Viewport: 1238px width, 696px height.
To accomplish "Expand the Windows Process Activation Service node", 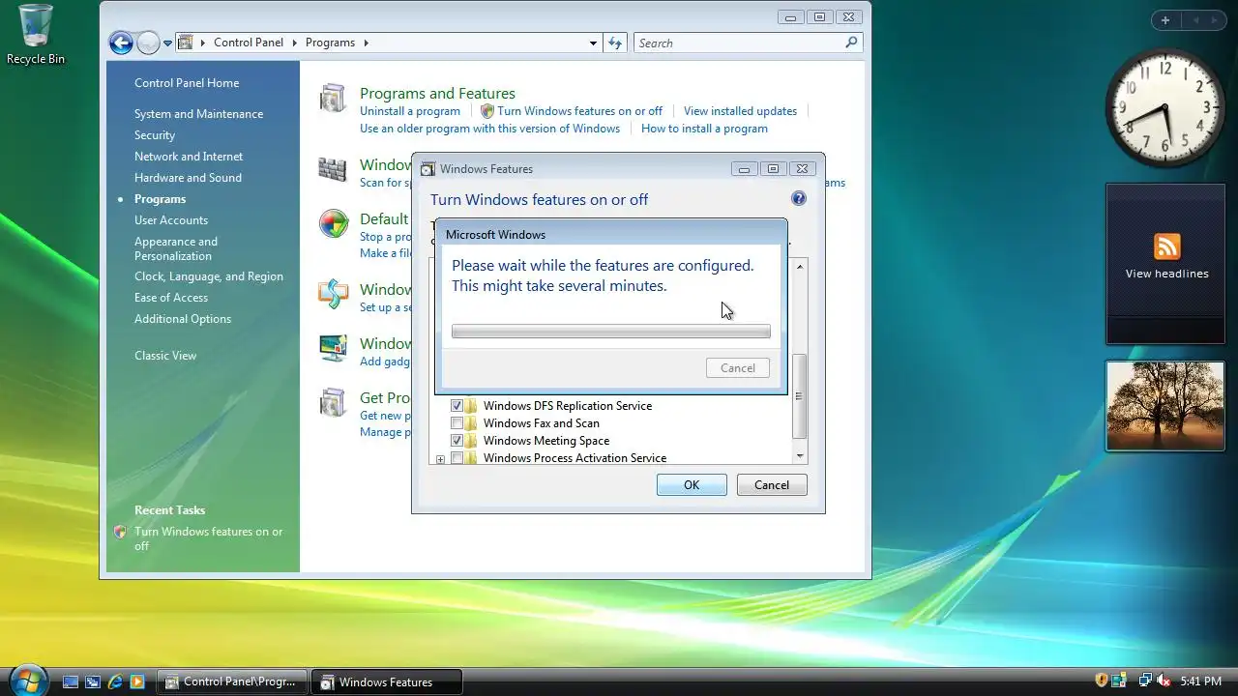I will 440,459.
